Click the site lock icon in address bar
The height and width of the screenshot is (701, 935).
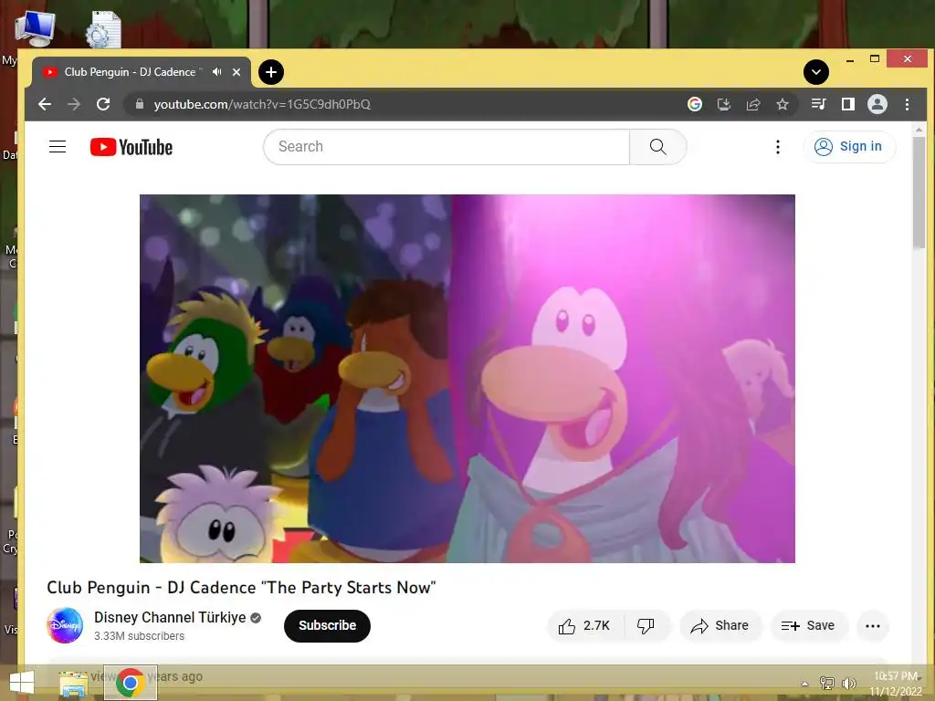[140, 104]
